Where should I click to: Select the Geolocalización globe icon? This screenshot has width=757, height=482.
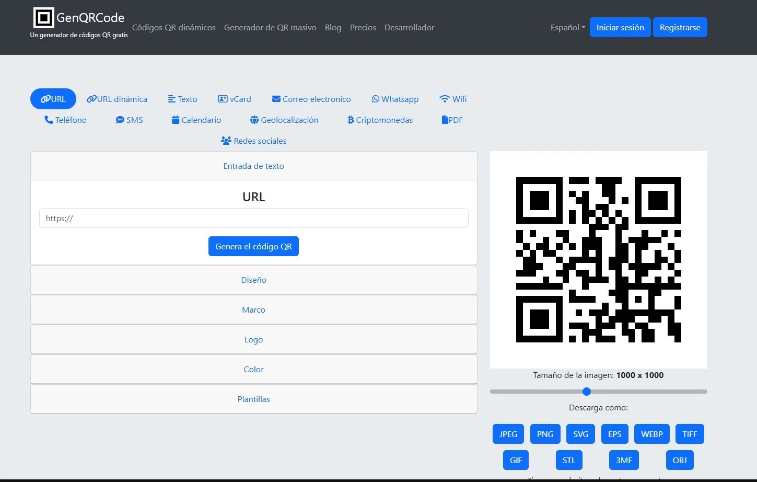click(x=254, y=120)
